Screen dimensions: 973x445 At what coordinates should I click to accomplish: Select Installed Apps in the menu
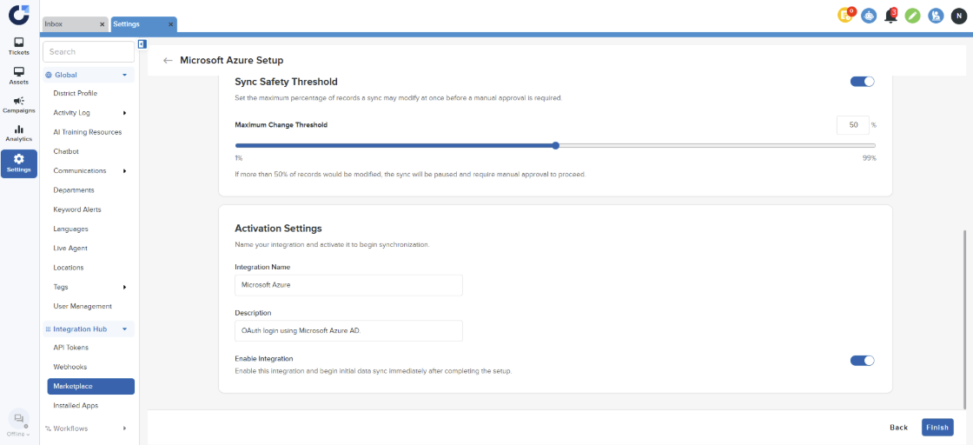click(x=76, y=406)
